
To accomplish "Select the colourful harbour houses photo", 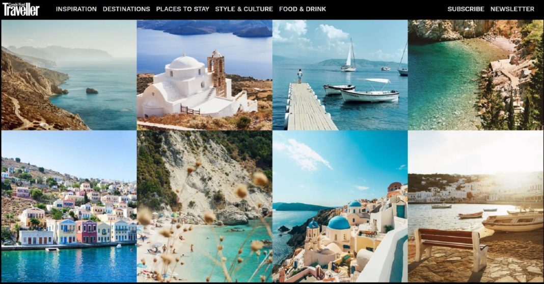I will [x=69, y=206].
